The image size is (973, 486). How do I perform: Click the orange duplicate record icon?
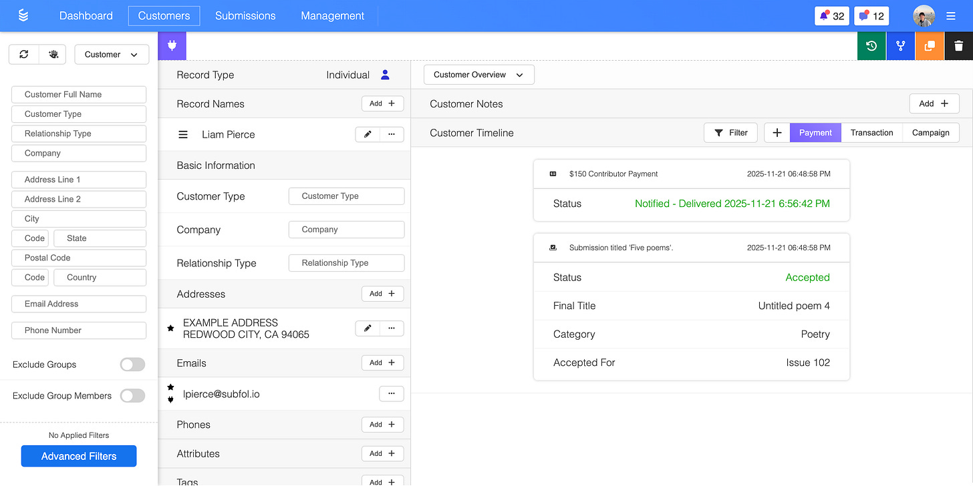click(930, 46)
